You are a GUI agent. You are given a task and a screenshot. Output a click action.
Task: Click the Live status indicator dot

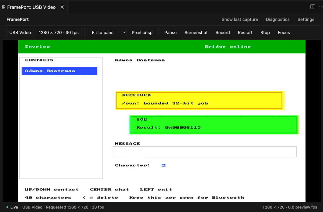(x=7, y=207)
